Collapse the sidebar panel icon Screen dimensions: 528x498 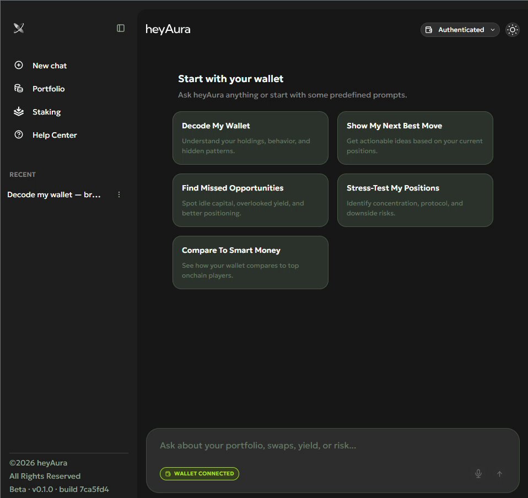click(121, 28)
